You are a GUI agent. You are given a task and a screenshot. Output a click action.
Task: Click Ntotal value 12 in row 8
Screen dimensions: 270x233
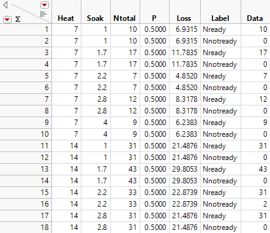133,111
